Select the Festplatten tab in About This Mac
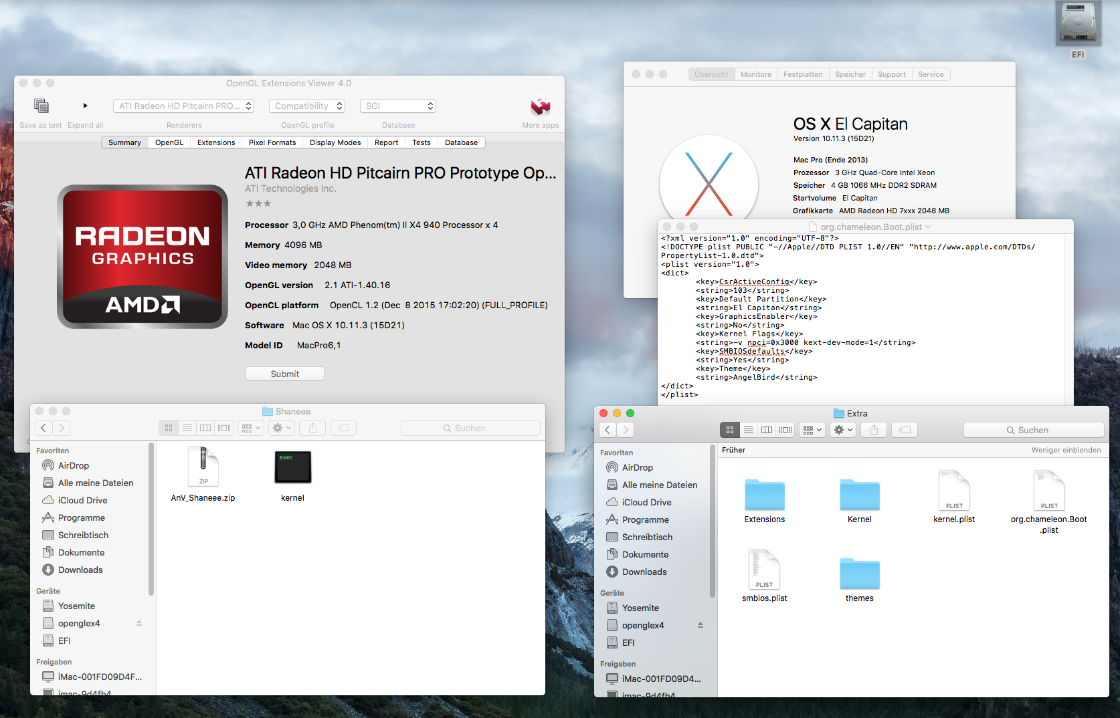 click(x=803, y=74)
